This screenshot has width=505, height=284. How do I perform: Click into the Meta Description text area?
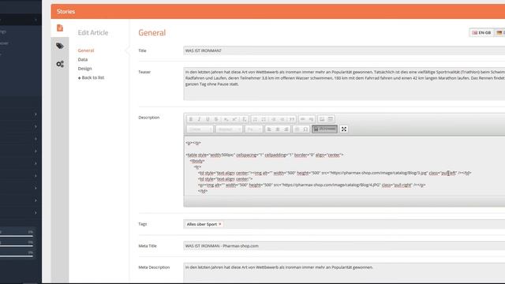click(x=344, y=273)
